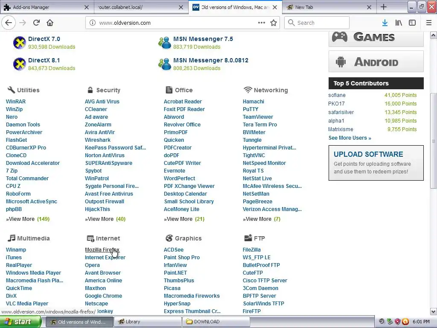
Task: Close the Add-ons Manager tab
Action: (87, 7)
